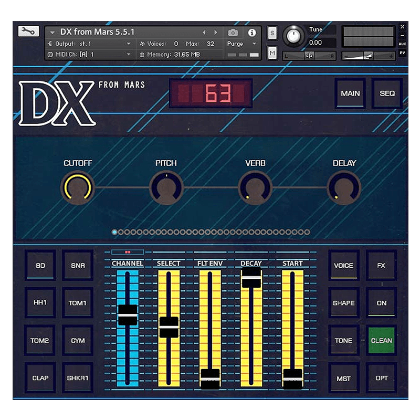Go to next instrument preset arrow
The width and height of the screenshot is (420, 420).
(215, 33)
